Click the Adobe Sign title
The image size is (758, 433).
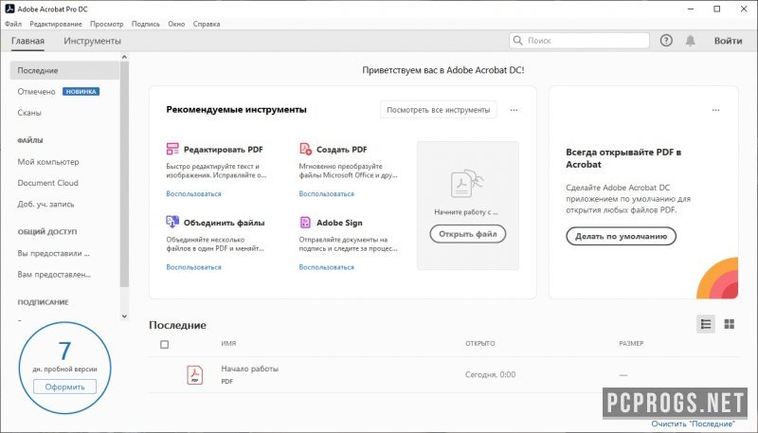tap(339, 223)
